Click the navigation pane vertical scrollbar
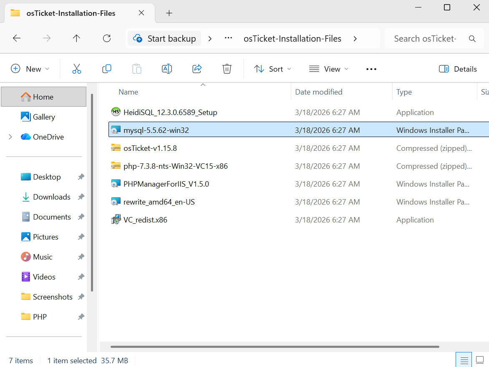Screen dimensions: 489x367 pyautogui.click(x=92, y=193)
